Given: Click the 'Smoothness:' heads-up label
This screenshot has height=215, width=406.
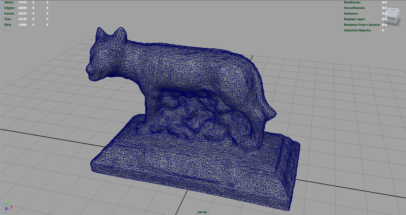Looking at the screenshot, I should pos(354,8).
